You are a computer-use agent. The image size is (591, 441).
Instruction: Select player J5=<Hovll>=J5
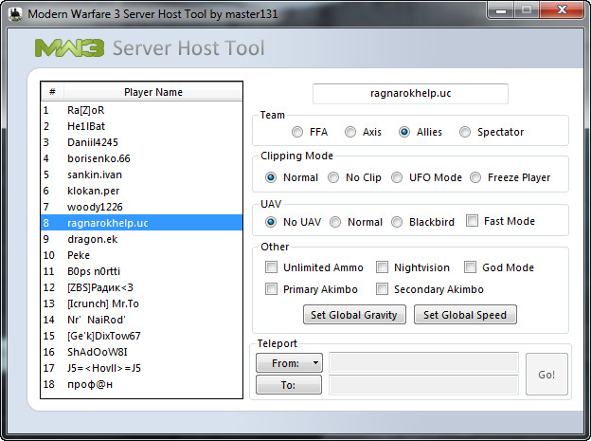coord(141,368)
